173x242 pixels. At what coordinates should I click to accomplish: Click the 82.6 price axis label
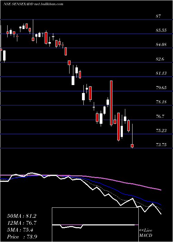[x=160, y=59]
